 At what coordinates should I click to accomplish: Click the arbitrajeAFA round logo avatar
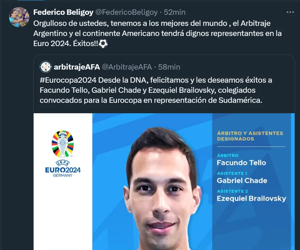pyautogui.click(x=45, y=67)
